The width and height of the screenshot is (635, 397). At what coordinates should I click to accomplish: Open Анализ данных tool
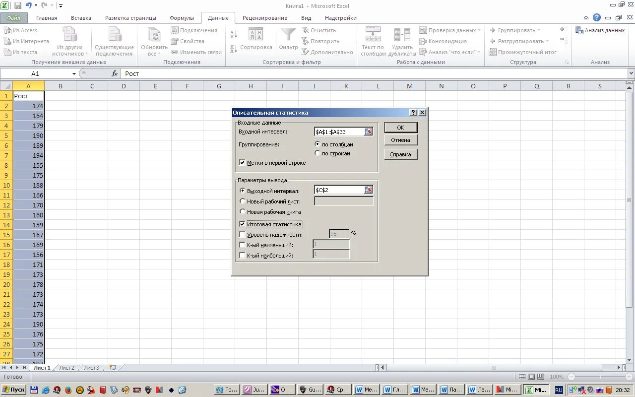coord(600,30)
